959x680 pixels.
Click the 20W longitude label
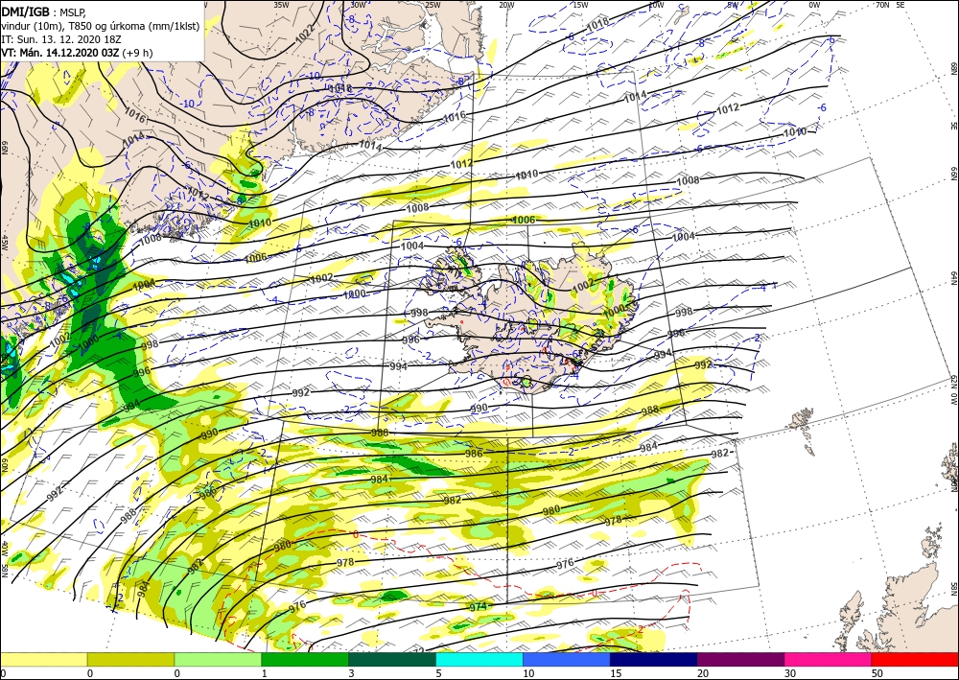[x=506, y=5]
